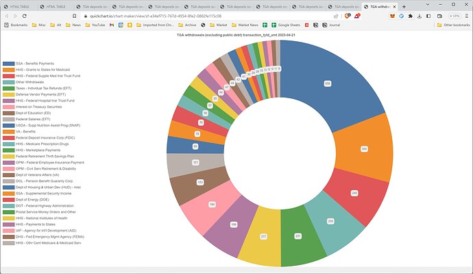The image size is (473, 274).
Task: Select the green 231 donut slice
Action: [x=298, y=236]
